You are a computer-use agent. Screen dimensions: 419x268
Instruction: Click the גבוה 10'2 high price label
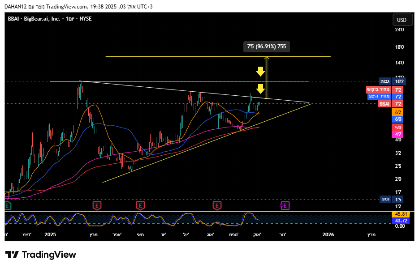(393, 81)
